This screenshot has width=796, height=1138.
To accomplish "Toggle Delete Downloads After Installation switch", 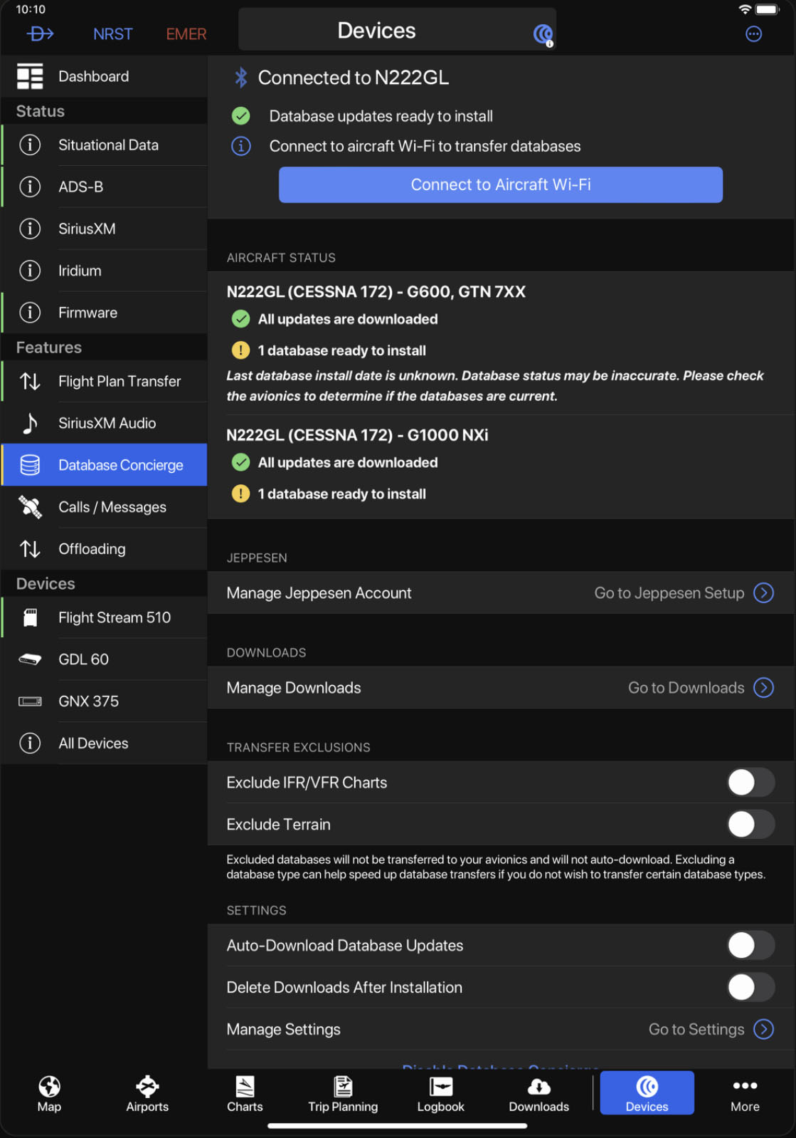I will [x=750, y=988].
